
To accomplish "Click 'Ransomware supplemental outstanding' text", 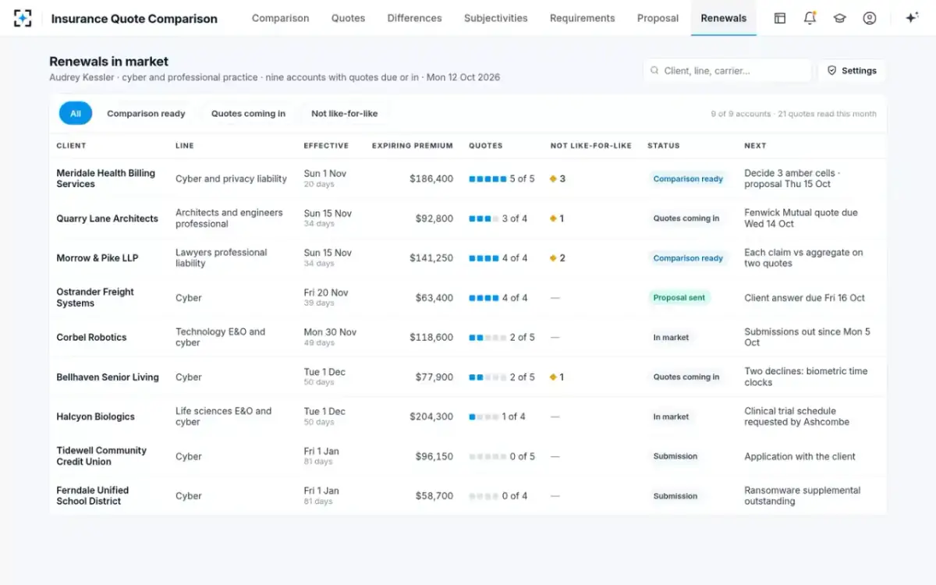I will [803, 496].
